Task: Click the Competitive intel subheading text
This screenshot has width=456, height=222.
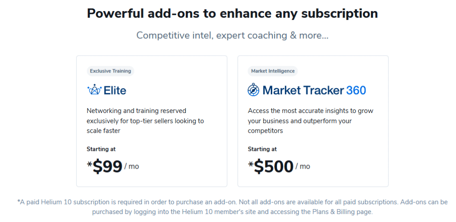Action: point(232,35)
